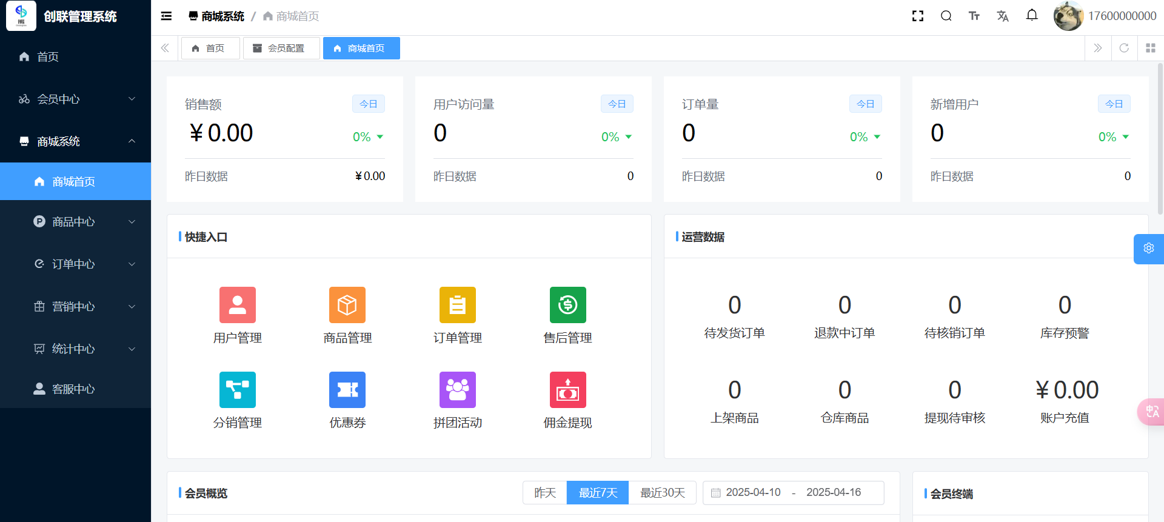The width and height of the screenshot is (1164, 522).
Task: Click 退款中订单 statistic
Action: pos(845,316)
